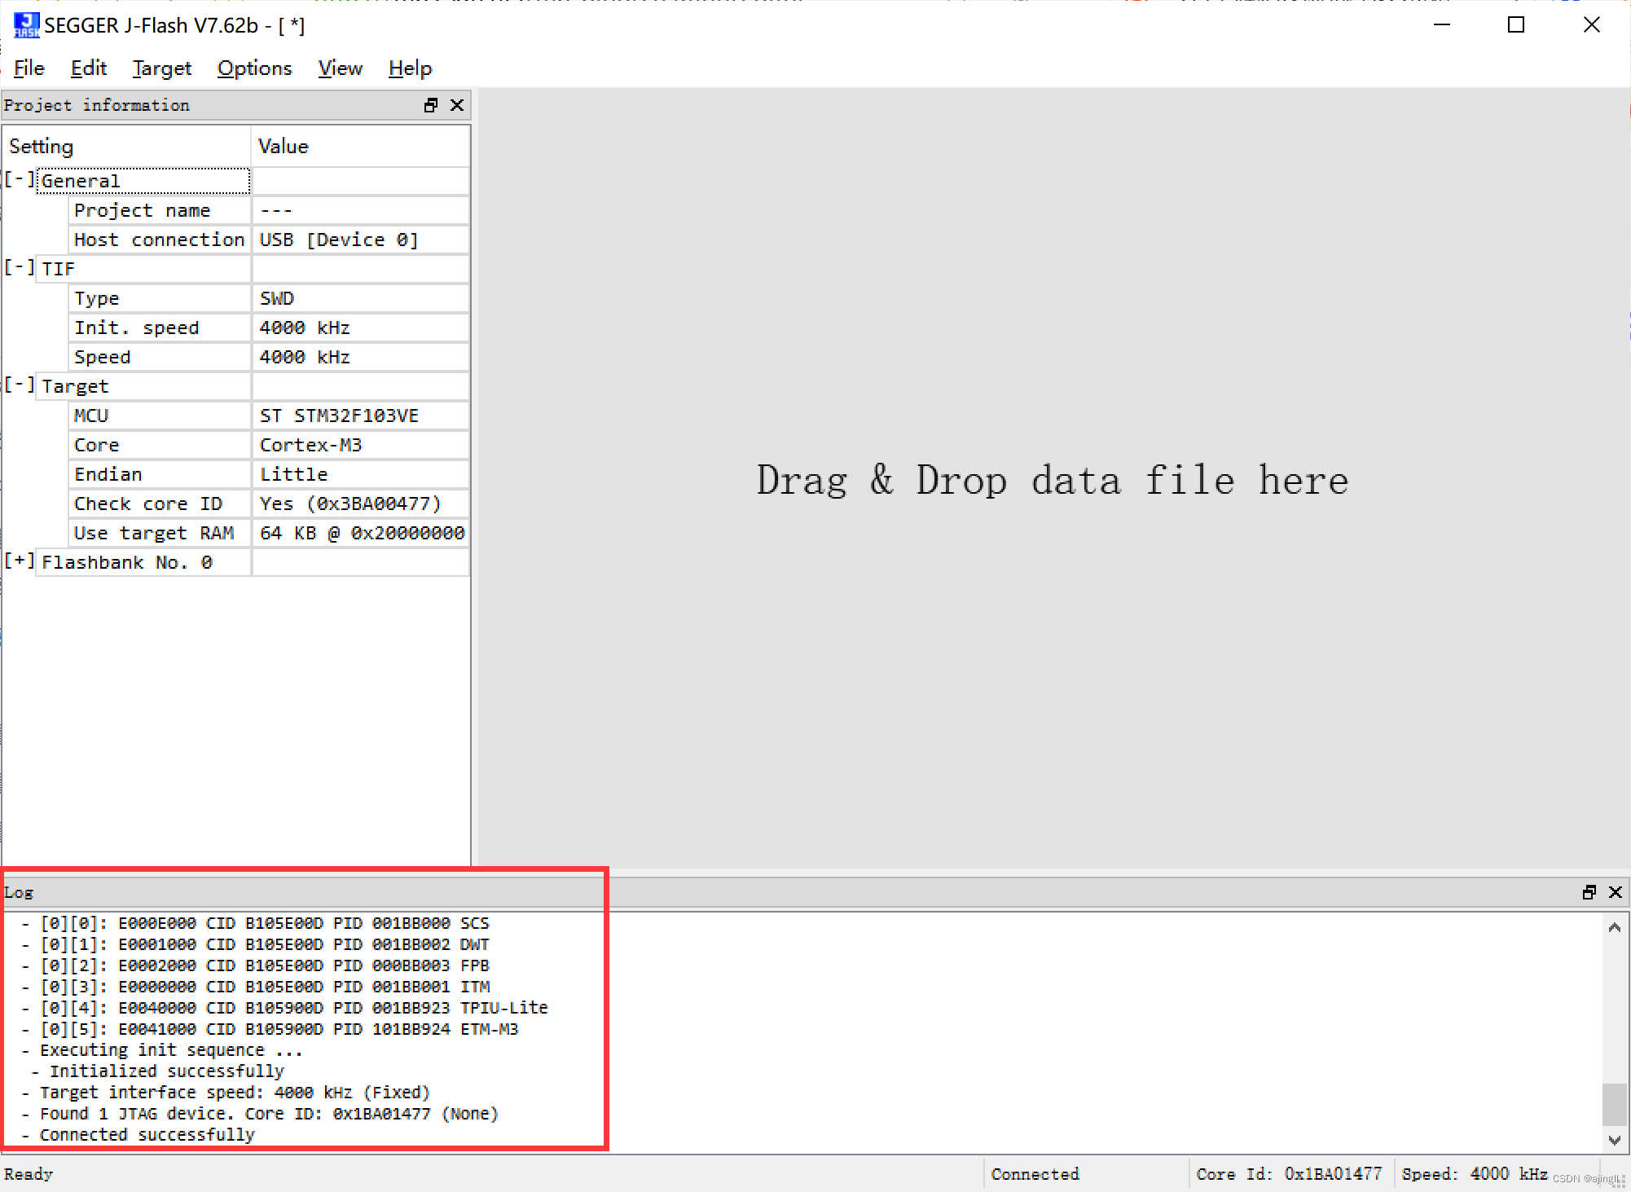The height and width of the screenshot is (1192, 1631).
Task: Float the Log panel
Action: [x=1589, y=892]
